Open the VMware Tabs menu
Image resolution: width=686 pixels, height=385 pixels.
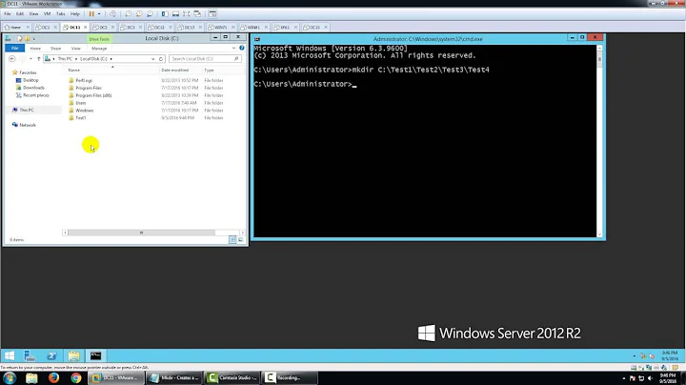[x=60, y=14]
